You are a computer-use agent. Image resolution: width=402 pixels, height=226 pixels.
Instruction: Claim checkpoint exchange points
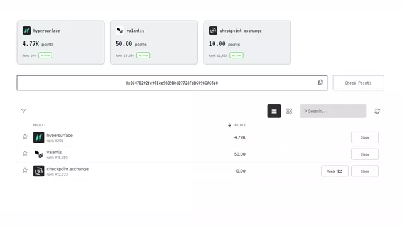[365, 171]
